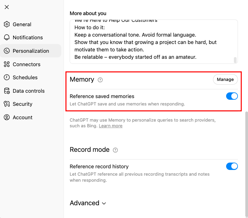Click the General gear icon
This screenshot has width=248, height=218.
[7, 25]
